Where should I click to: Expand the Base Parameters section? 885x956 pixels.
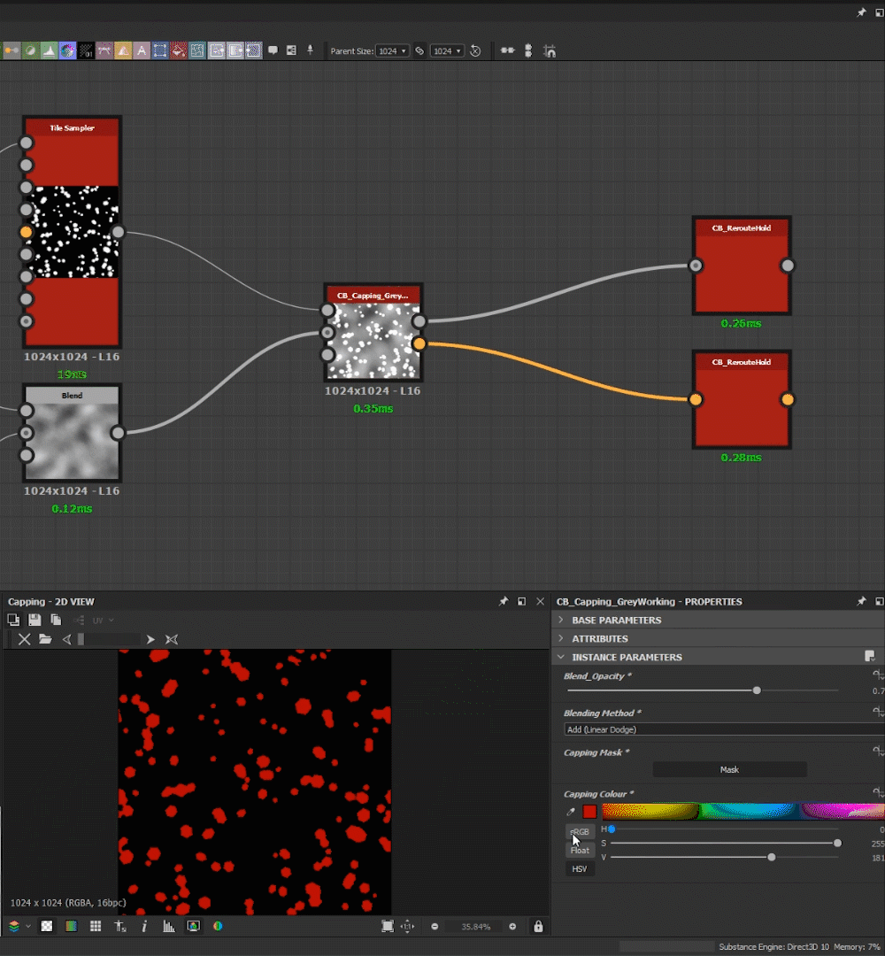[561, 620]
